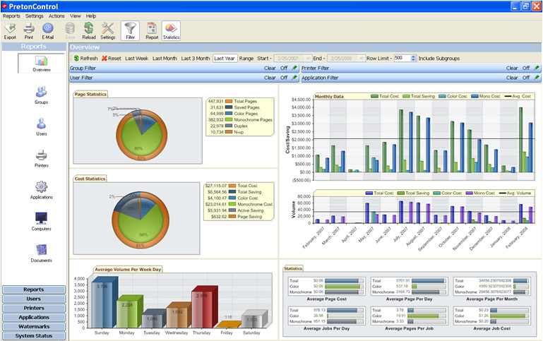The image size is (543, 341).
Task: Open the End date dropdown
Action: pos(362,58)
